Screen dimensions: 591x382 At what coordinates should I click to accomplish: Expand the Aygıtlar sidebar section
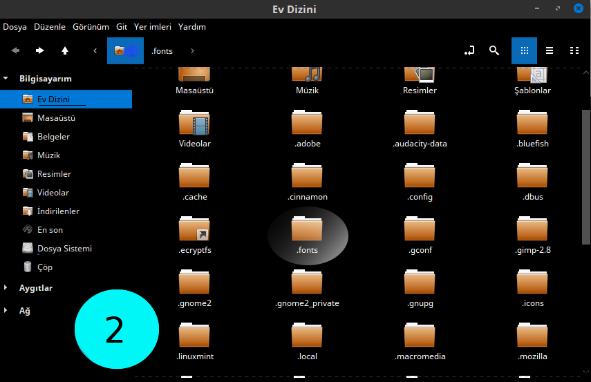coord(6,288)
